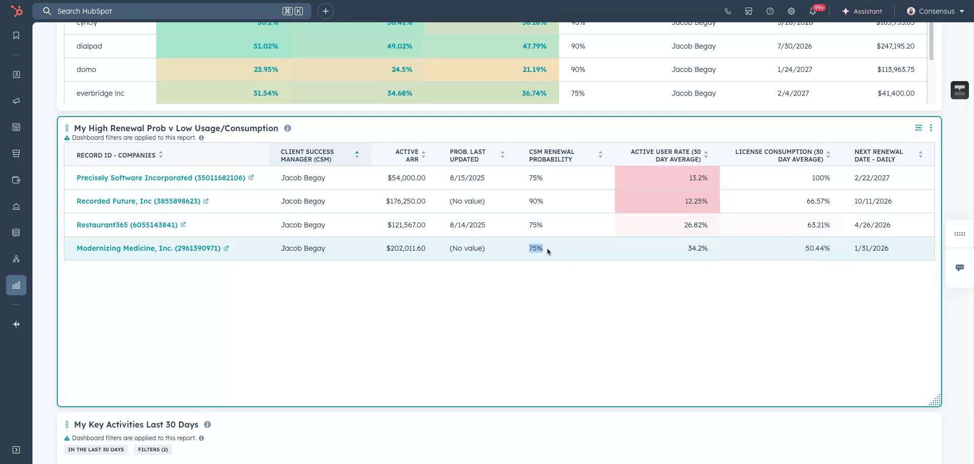Open report filter settings via sliders icon

(x=918, y=128)
